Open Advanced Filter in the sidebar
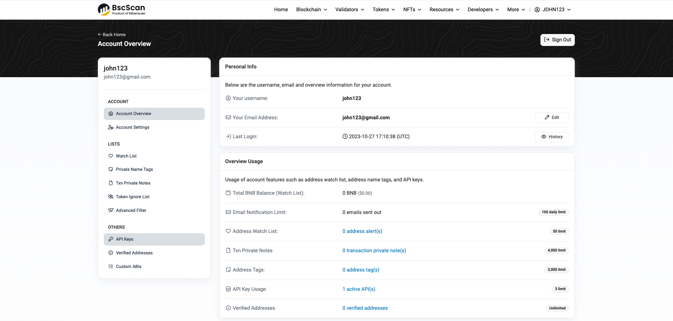The width and height of the screenshot is (673, 321). pyautogui.click(x=154, y=210)
